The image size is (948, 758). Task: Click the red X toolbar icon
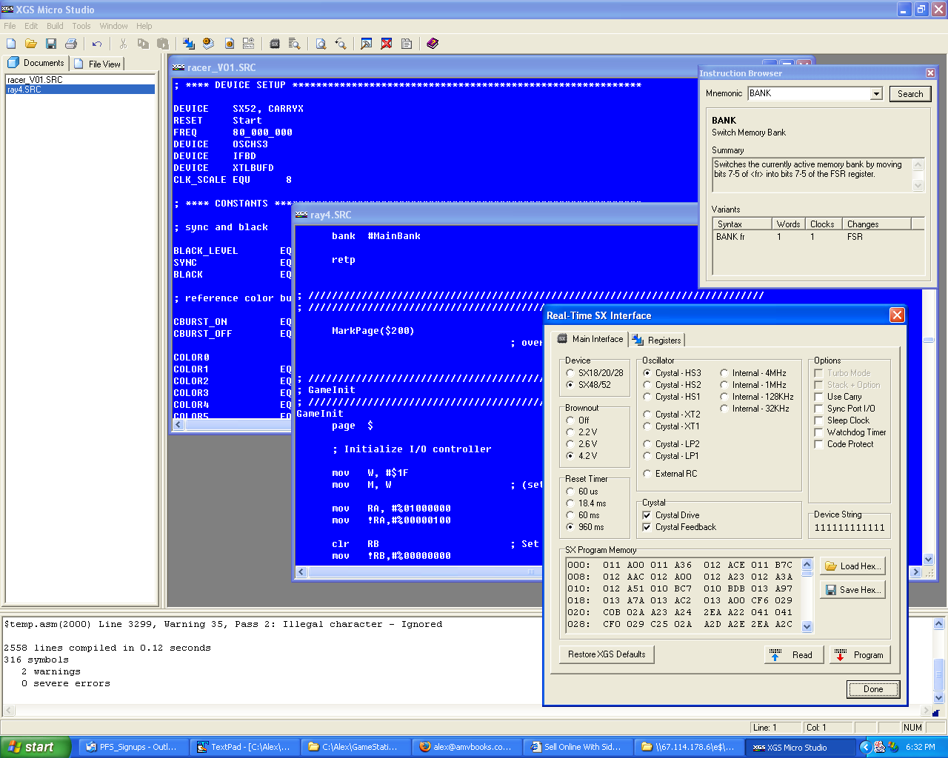coord(387,44)
